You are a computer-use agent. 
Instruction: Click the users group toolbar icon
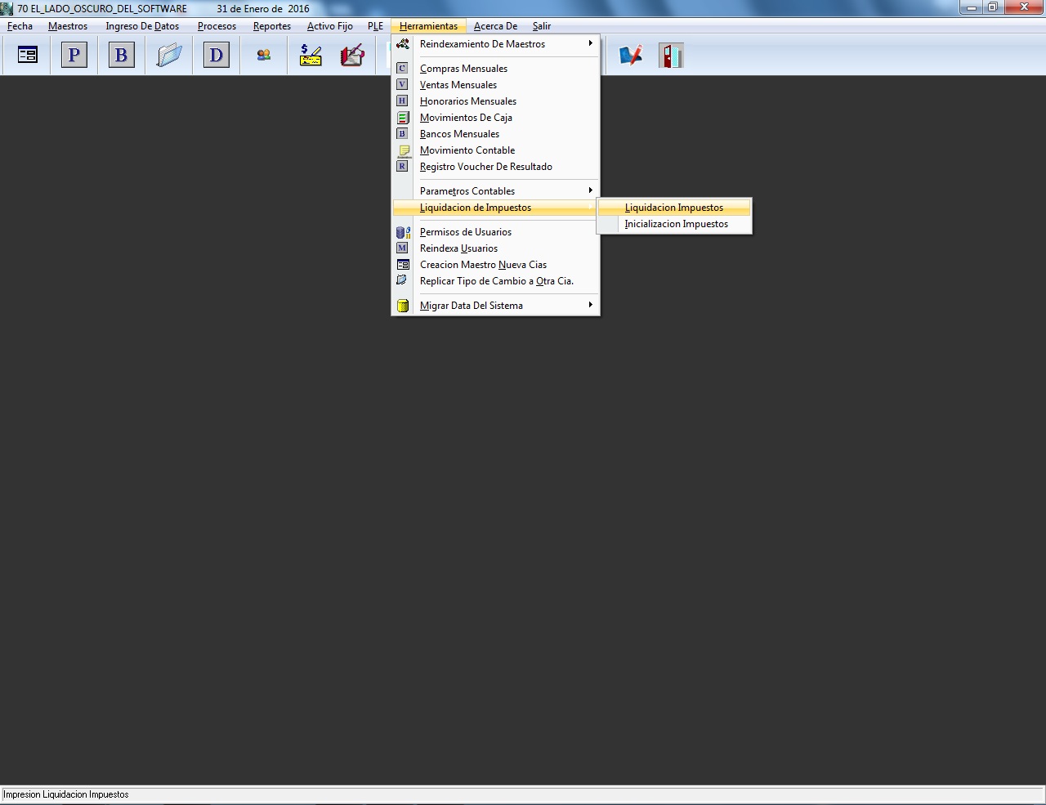point(263,56)
